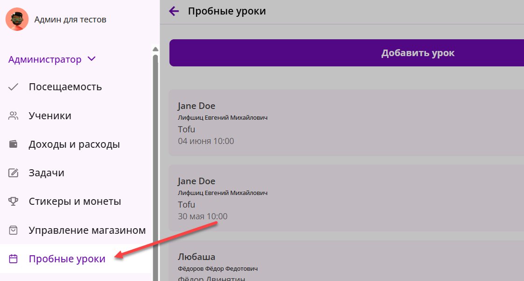
Task: Click 'Лифшиц Евгений Михайлович' in 30 мая card
Action: coord(223,193)
